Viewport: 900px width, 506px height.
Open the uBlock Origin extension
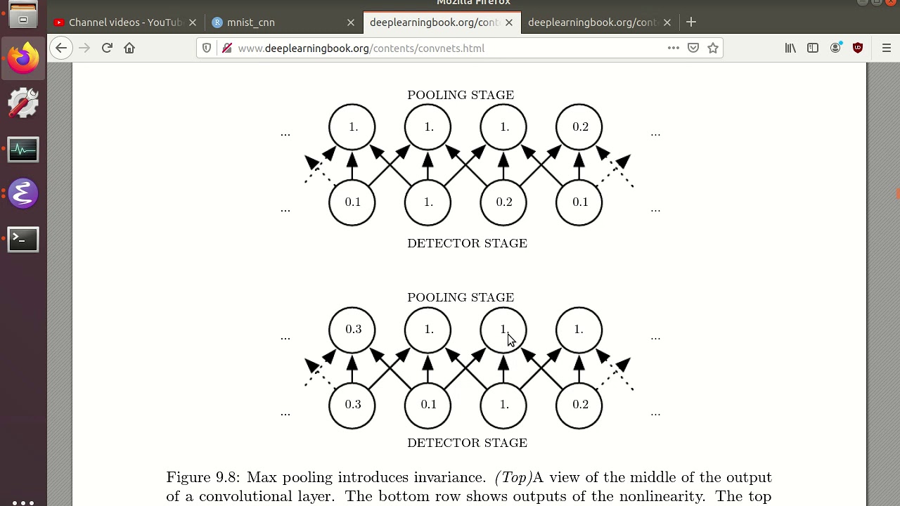858,48
